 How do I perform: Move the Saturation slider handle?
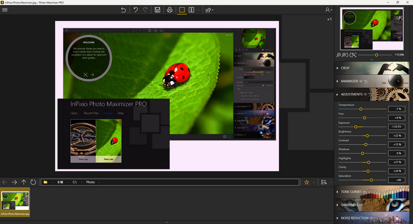point(371,180)
